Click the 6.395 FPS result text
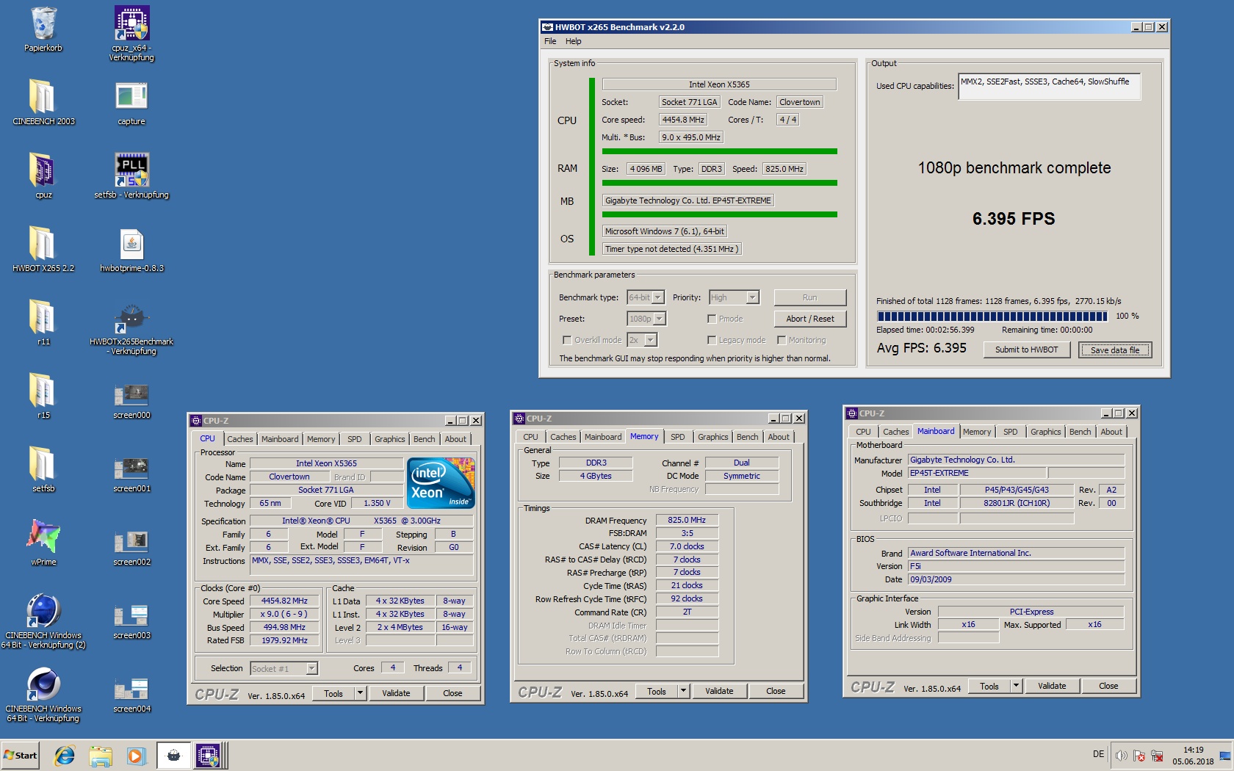Viewport: 1234px width, 771px height. pyautogui.click(x=1014, y=219)
